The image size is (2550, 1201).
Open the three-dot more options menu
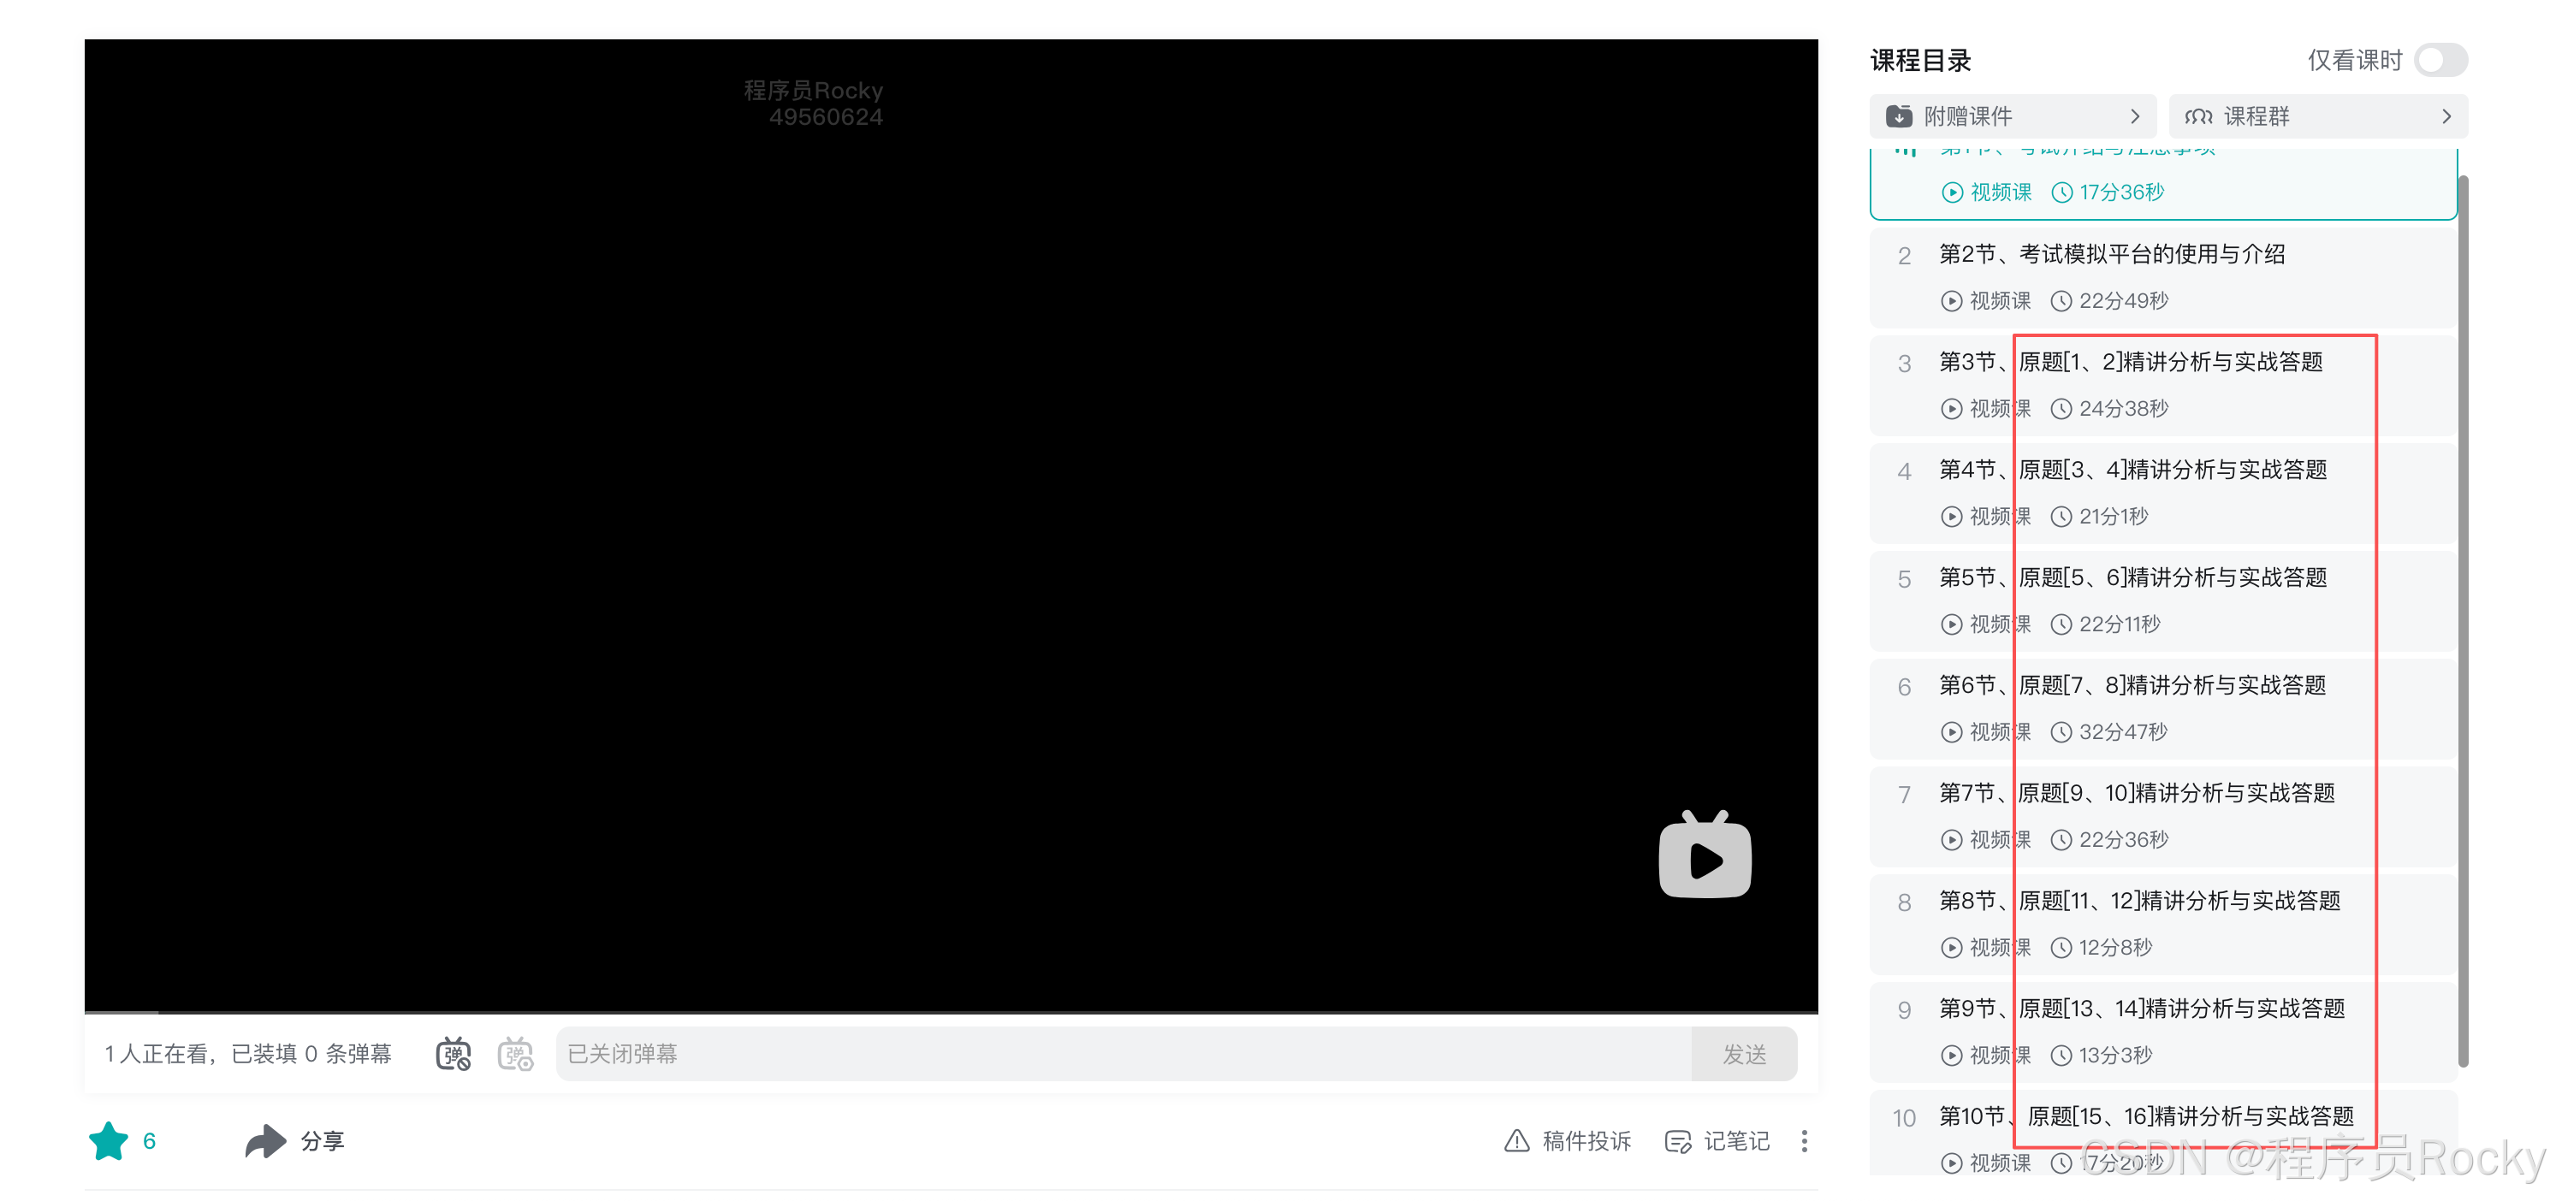point(1804,1140)
